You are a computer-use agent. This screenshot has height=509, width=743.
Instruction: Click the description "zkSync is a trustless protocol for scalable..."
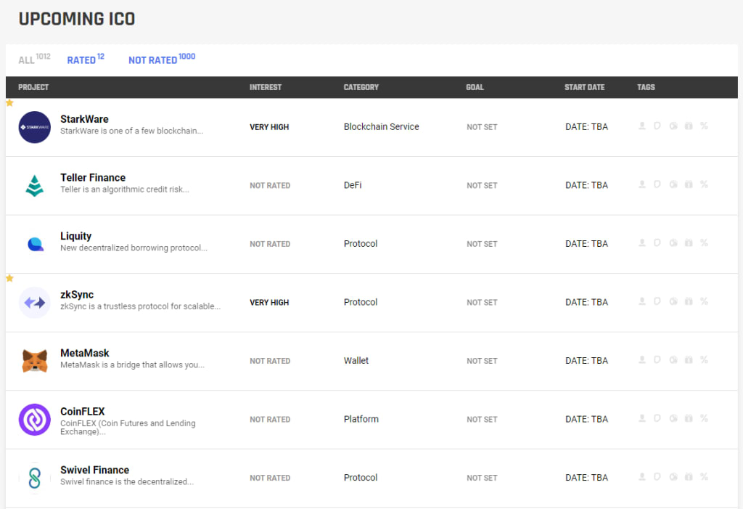(140, 306)
